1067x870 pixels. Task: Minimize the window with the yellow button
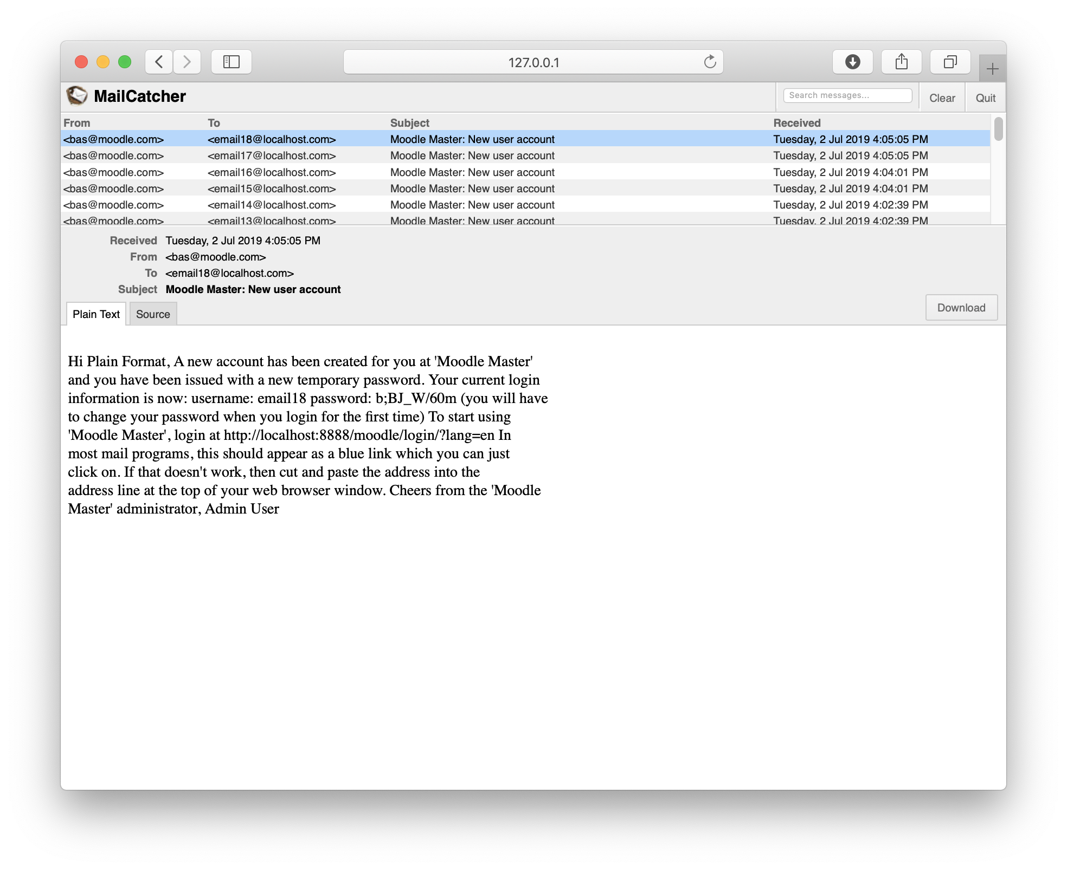pyautogui.click(x=103, y=62)
